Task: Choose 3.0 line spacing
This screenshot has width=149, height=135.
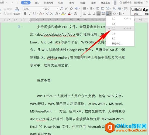Action: pyautogui.click(x=120, y=38)
